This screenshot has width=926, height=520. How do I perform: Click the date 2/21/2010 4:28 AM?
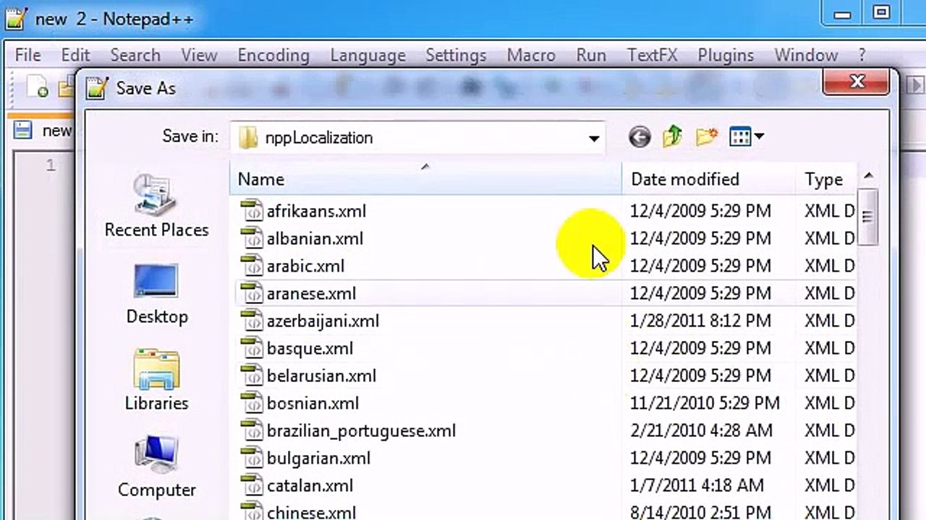pyautogui.click(x=701, y=430)
